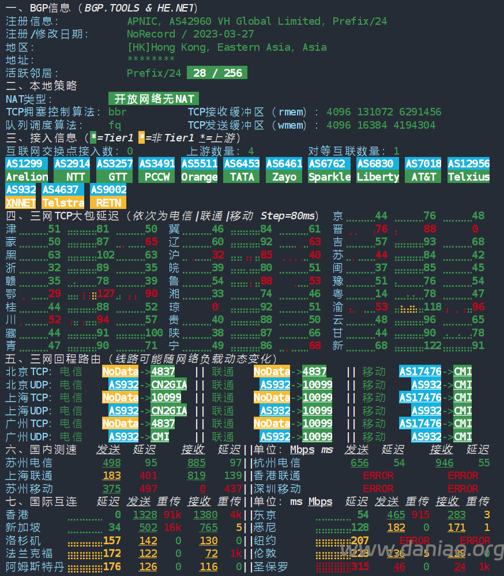Viewport: 504px width, 576px height.
Task: Click 杭州电信 receive speed value 946
Action: (x=444, y=463)
